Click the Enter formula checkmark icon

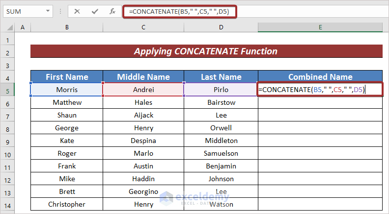(95, 11)
